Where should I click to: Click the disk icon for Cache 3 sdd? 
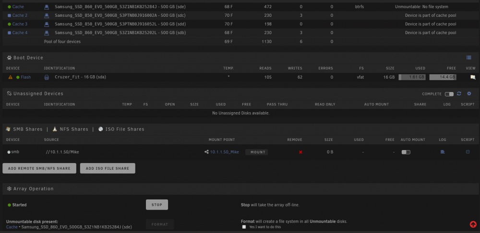[47, 24]
